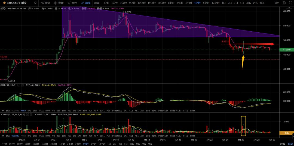
Task: Open VOLUME indicator settings icon
Action: 27,114
